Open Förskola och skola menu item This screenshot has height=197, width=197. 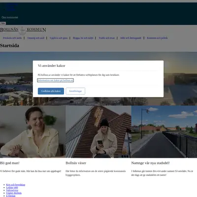coord(12,38)
